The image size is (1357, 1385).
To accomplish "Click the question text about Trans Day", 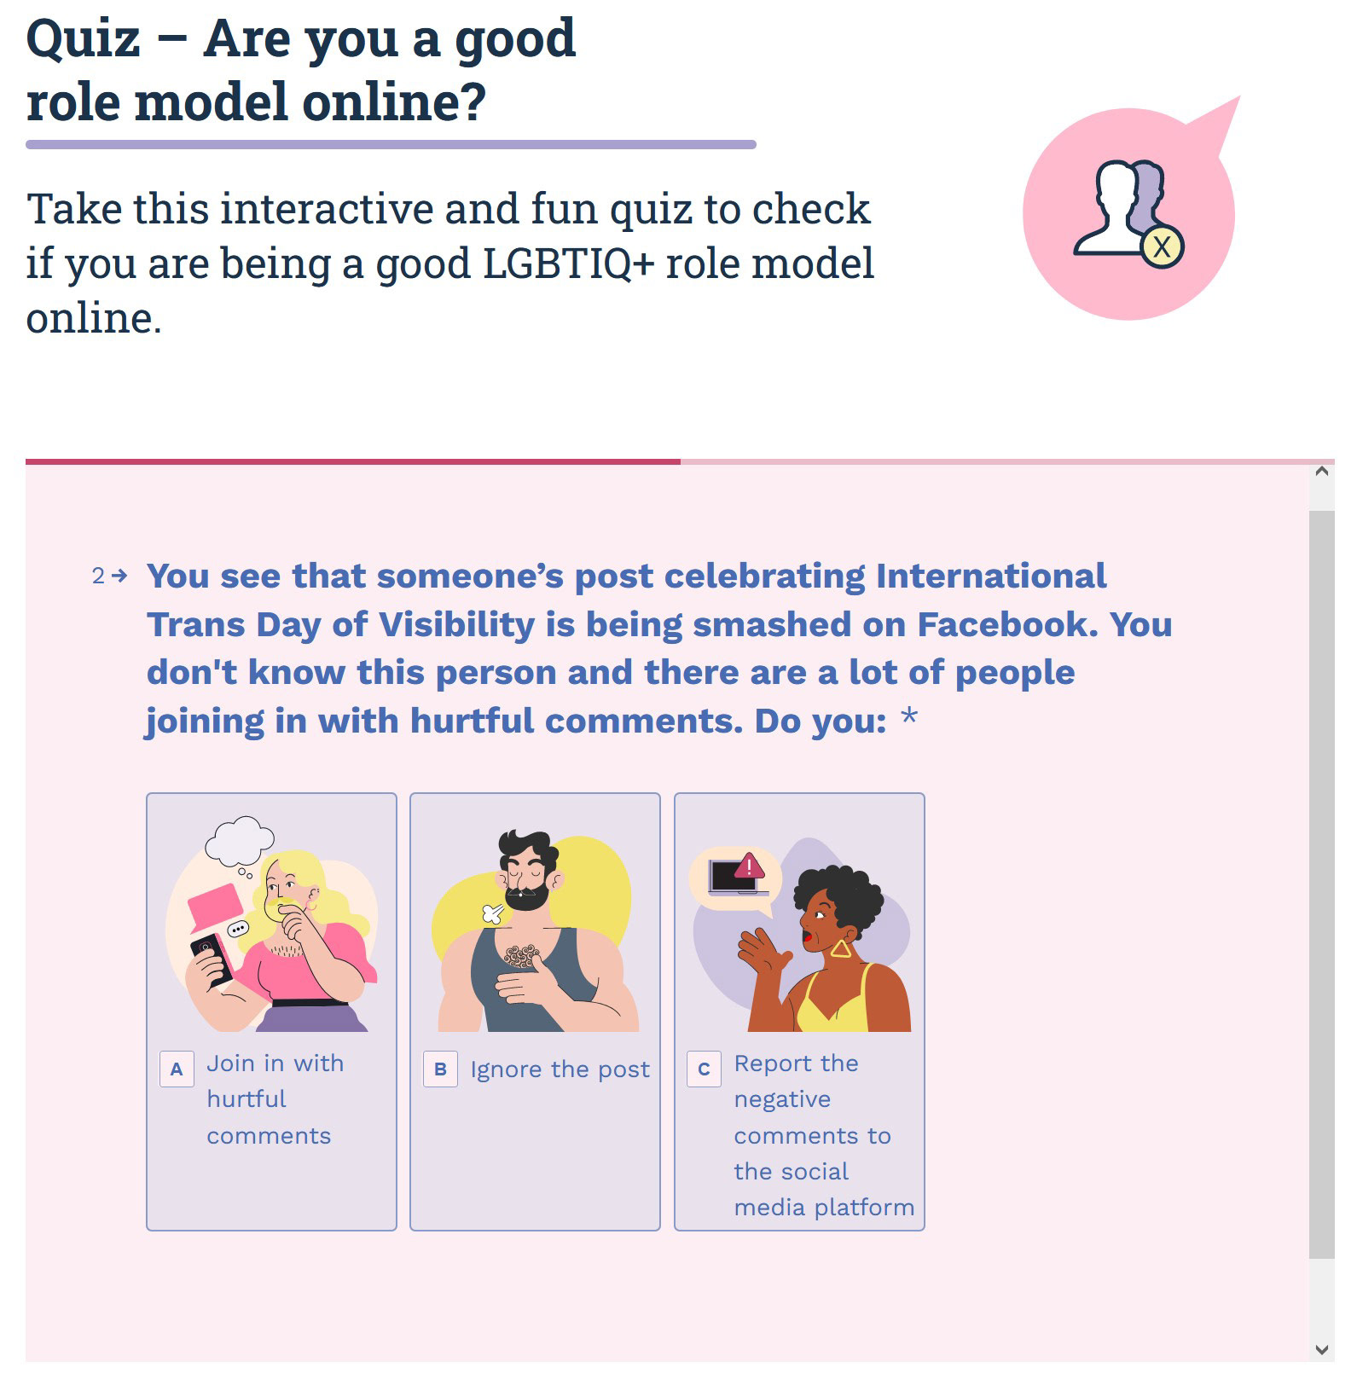I will point(659,648).
